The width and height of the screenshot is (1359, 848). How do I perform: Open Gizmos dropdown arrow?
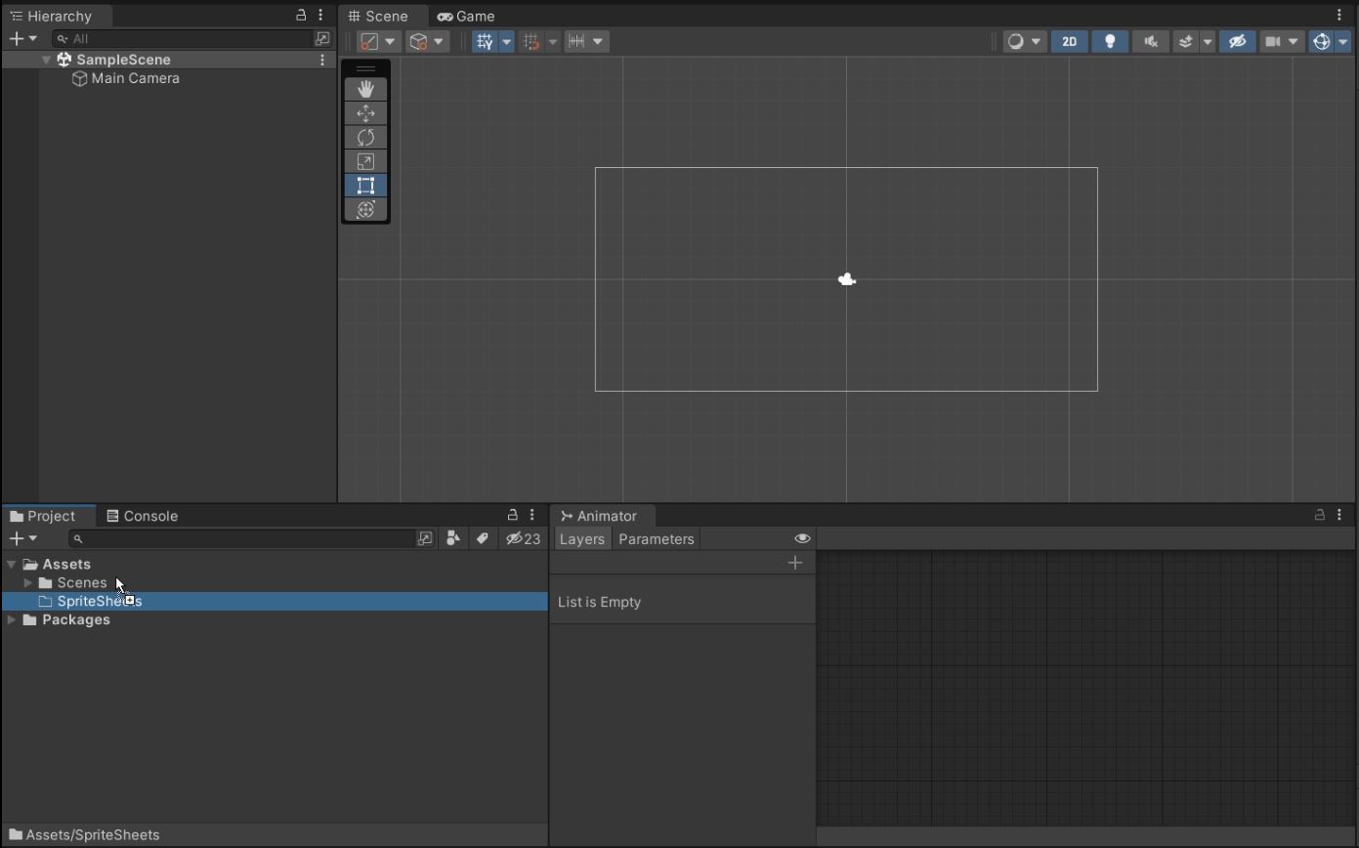[1342, 41]
